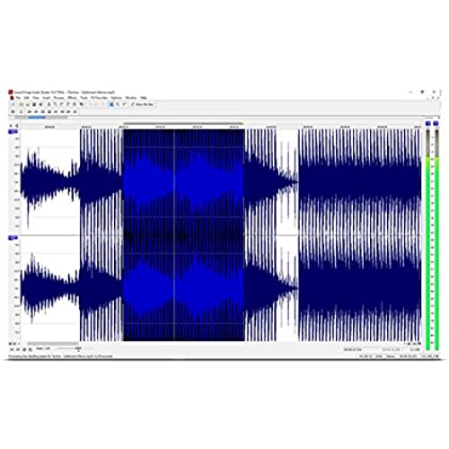Click the horizontal scrollbar below the waveform
The image size is (449, 449).
(53, 344)
